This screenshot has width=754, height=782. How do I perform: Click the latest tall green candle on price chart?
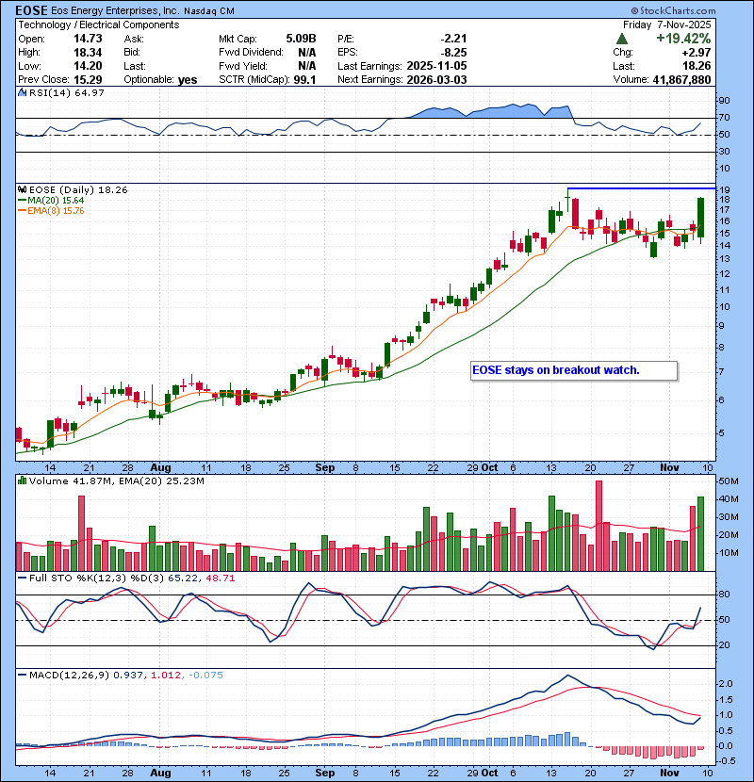[700, 218]
